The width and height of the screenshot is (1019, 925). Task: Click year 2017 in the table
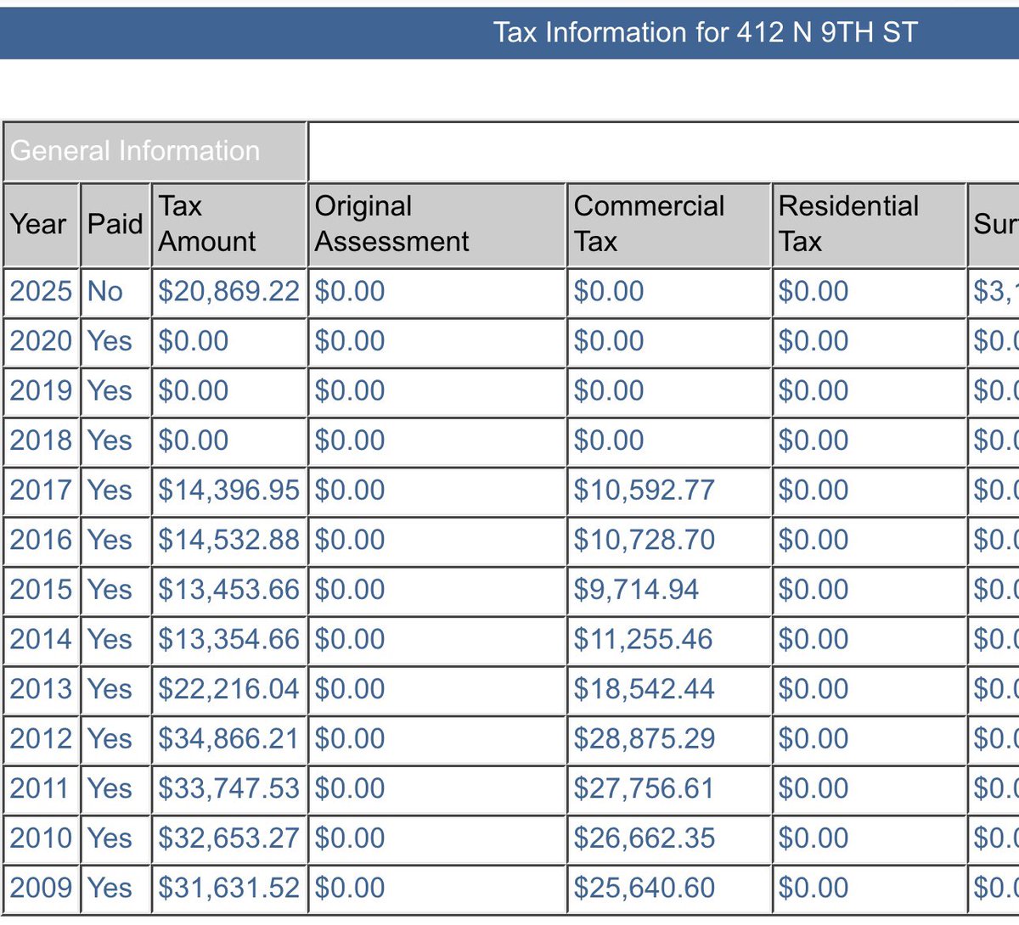(41, 490)
